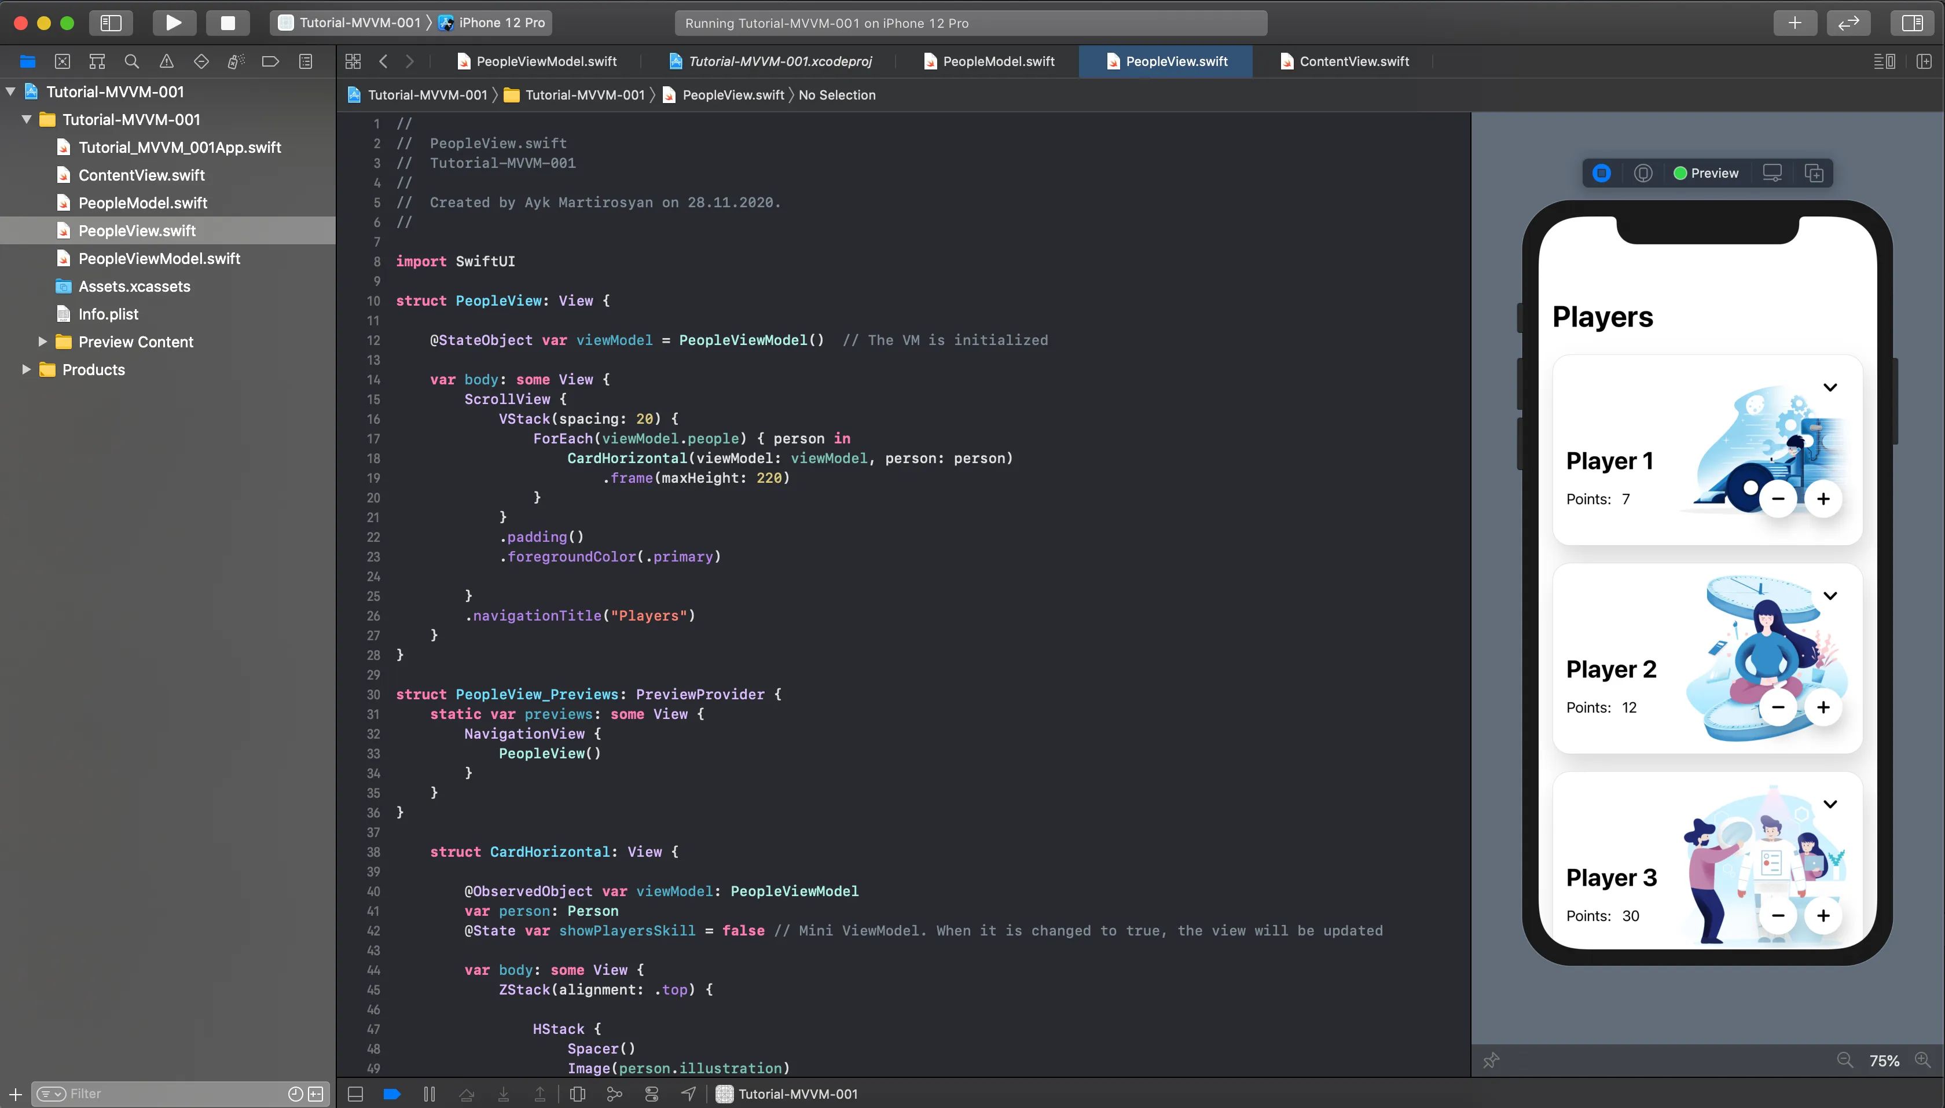This screenshot has height=1108, width=1945.
Task: Click the Run button to build the app
Action: click(x=174, y=23)
